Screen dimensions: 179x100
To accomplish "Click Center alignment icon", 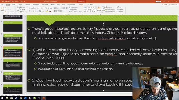I will (57, 11).
